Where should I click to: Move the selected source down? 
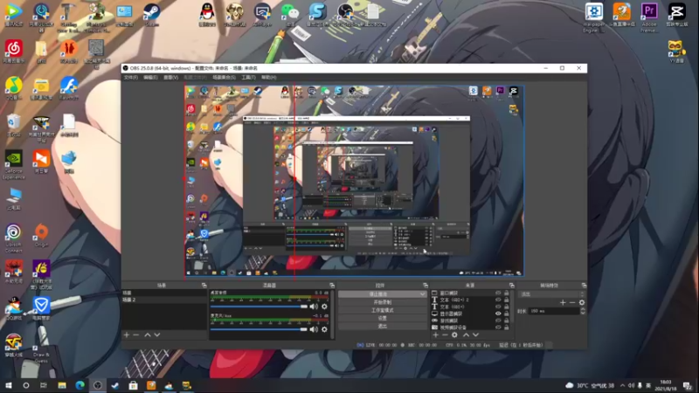click(475, 334)
